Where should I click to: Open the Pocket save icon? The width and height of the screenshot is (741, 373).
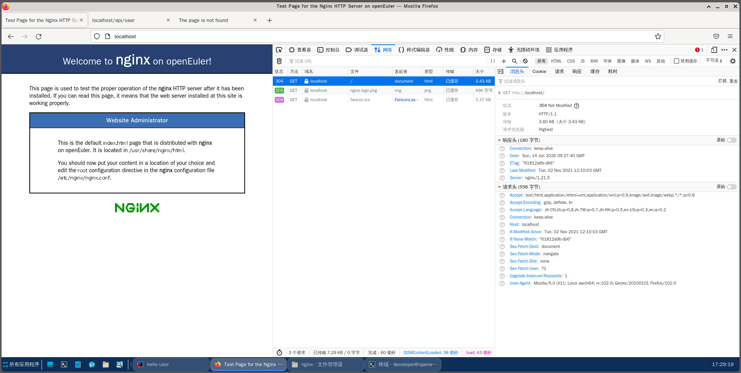click(716, 36)
